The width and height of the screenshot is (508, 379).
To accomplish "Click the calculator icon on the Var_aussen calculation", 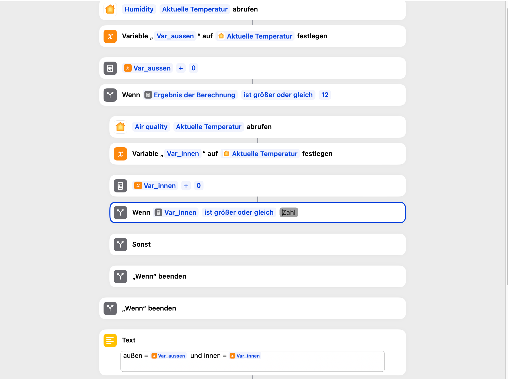I will tap(110, 68).
